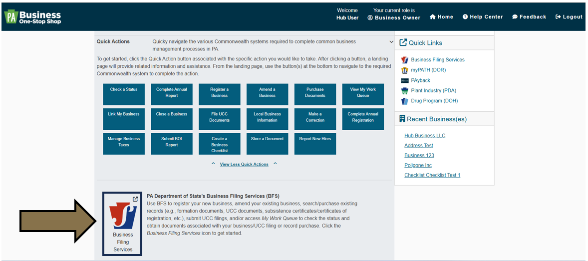Screen dimensions: 588x261
Task: Click the Submit BOI Report button
Action: pos(172,144)
